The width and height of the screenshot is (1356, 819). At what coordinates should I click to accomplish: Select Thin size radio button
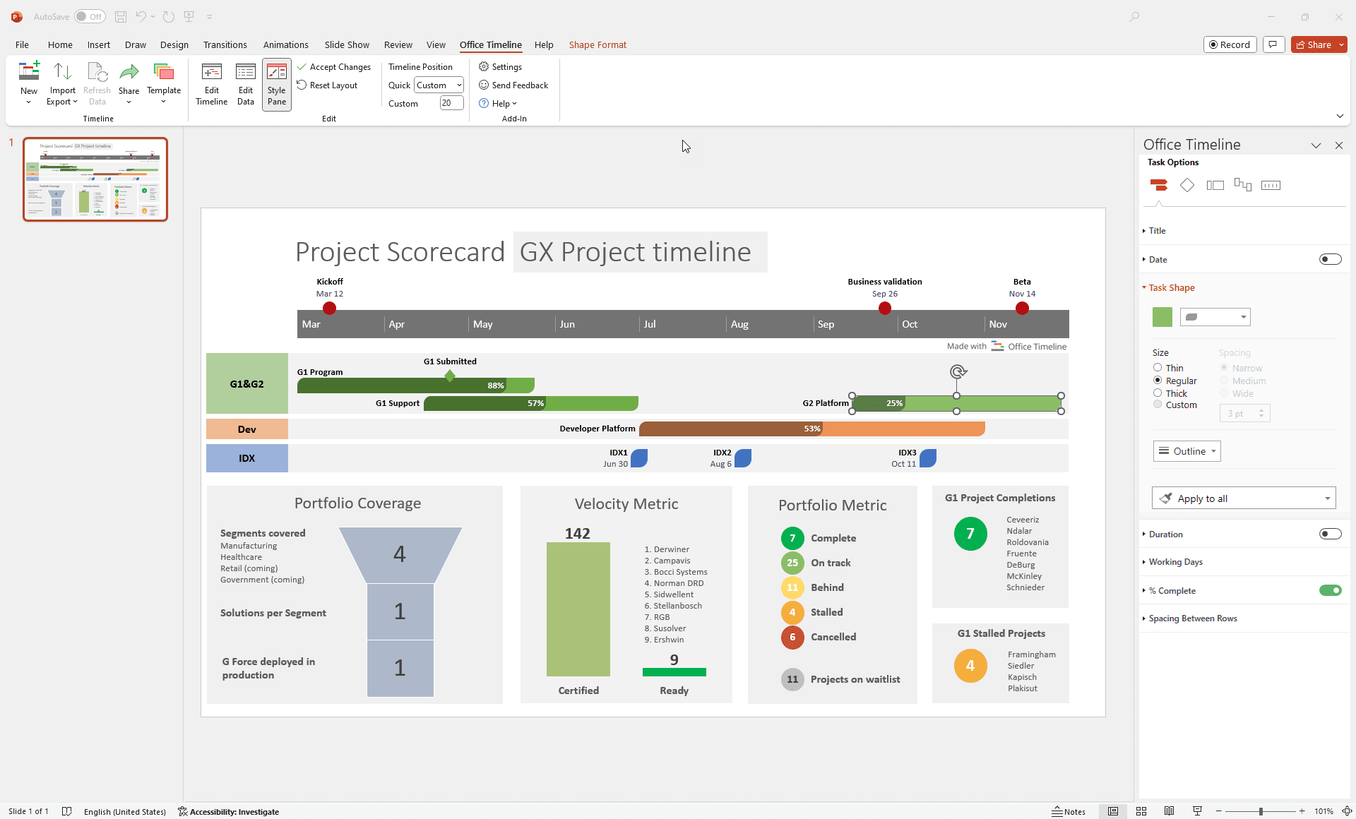pos(1158,368)
